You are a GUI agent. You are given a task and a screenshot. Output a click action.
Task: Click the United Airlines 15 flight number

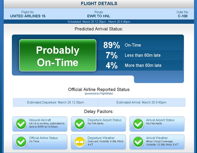28,16
